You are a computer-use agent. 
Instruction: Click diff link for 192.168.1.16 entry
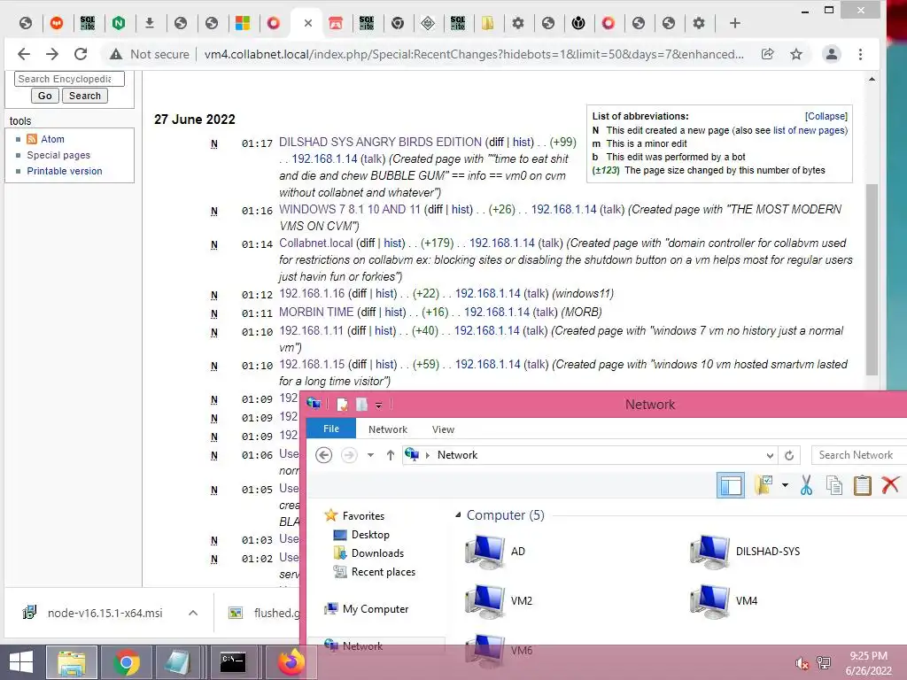(x=358, y=294)
